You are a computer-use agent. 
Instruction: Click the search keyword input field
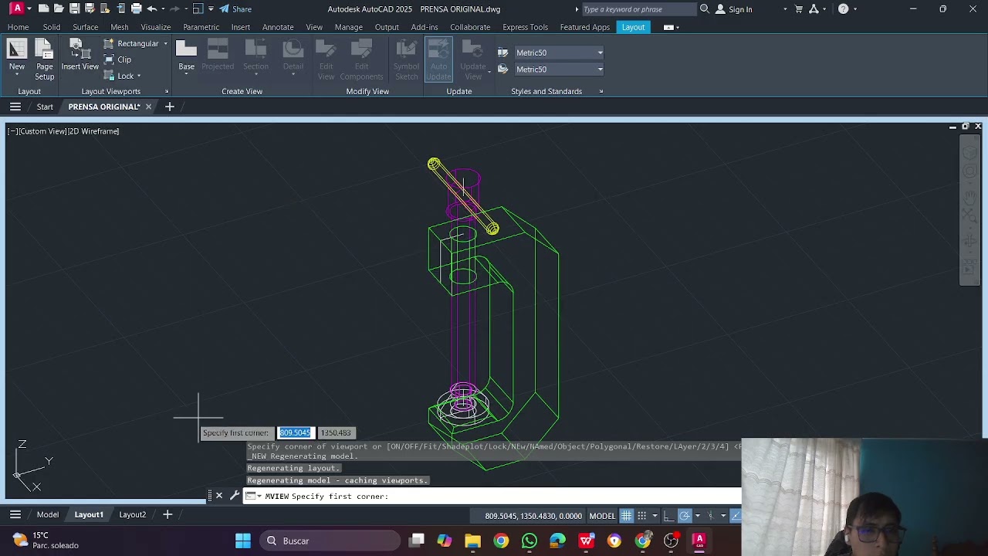tap(638, 9)
